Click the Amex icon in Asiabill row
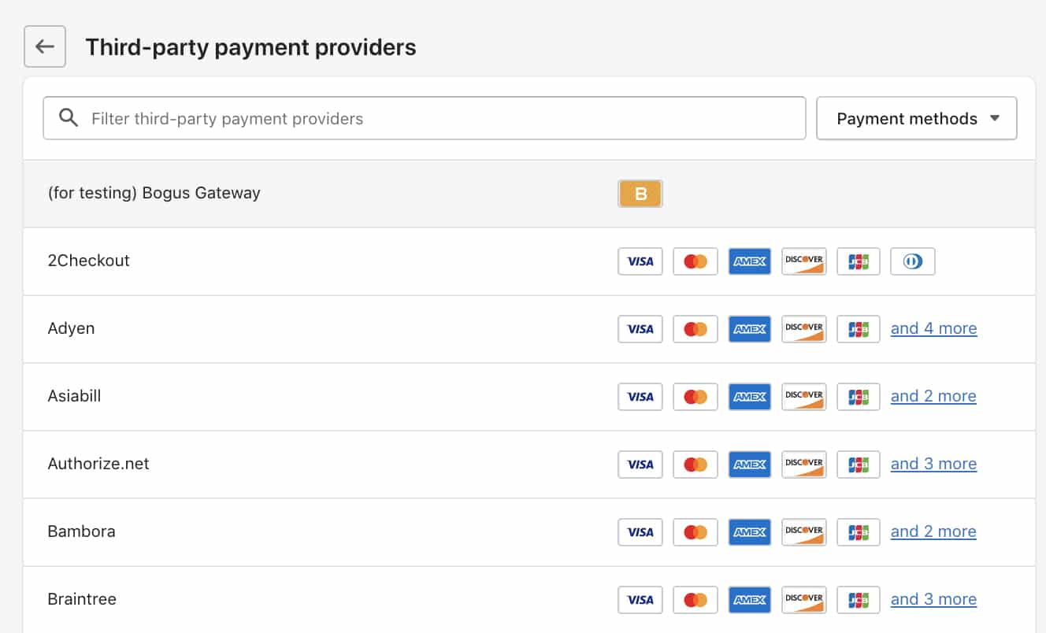Screen dimensions: 1046x633 click(x=750, y=397)
